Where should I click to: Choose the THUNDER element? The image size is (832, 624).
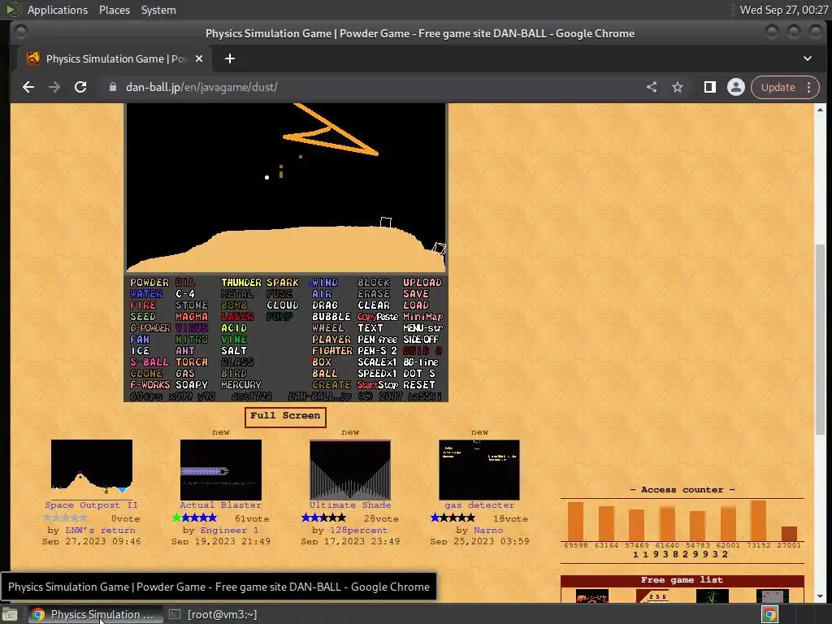[x=240, y=283]
